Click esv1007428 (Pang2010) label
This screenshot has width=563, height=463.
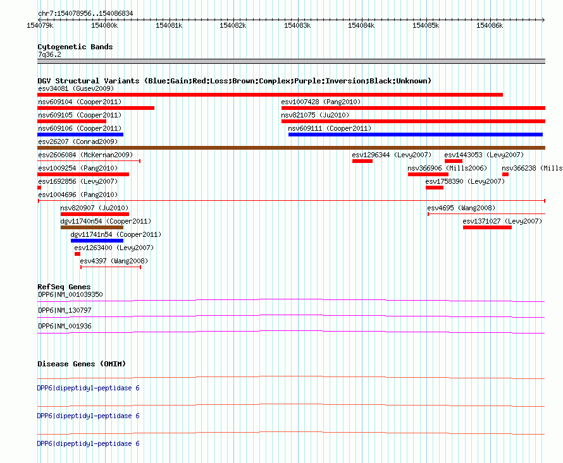tap(321, 102)
